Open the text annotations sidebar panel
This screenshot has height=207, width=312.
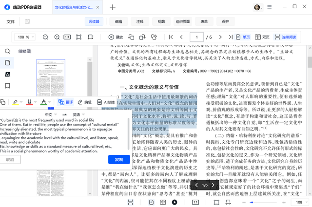[7, 75]
